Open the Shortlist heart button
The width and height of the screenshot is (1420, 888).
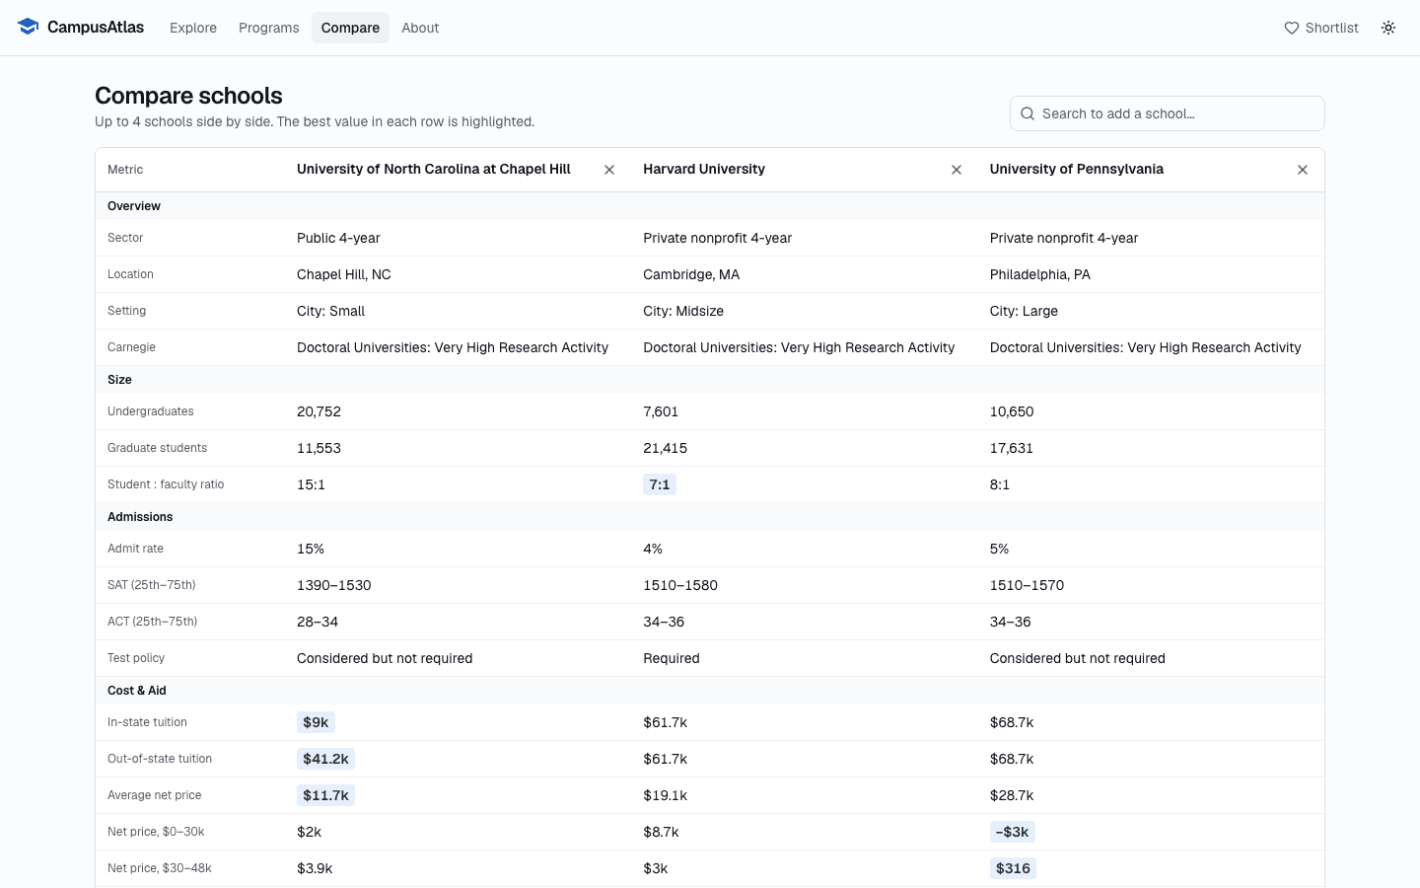coord(1321,28)
